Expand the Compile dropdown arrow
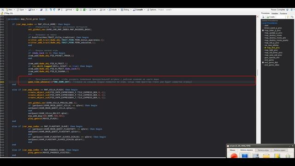This screenshot has height=166, width=295. click(x=145, y=10)
